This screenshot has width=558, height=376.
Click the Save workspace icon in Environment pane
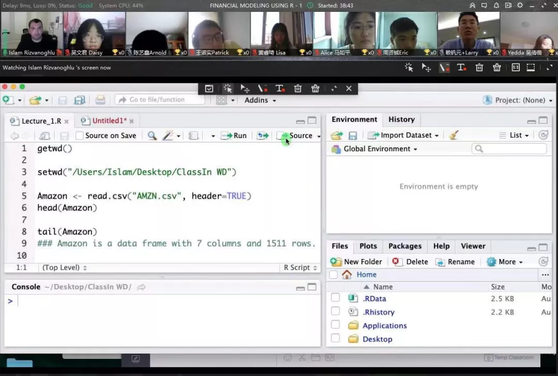[353, 136]
